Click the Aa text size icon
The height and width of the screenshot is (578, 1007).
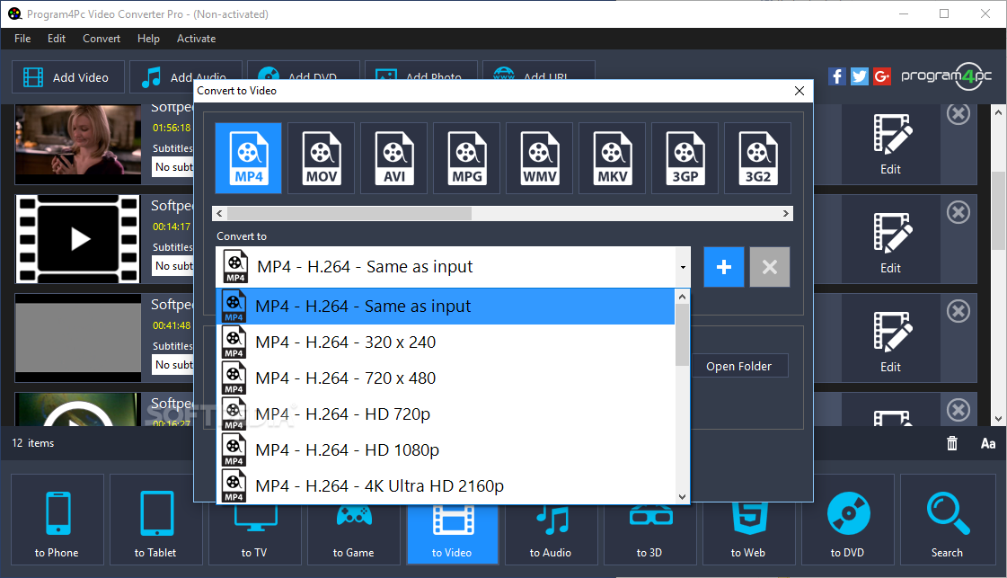pyautogui.click(x=988, y=444)
